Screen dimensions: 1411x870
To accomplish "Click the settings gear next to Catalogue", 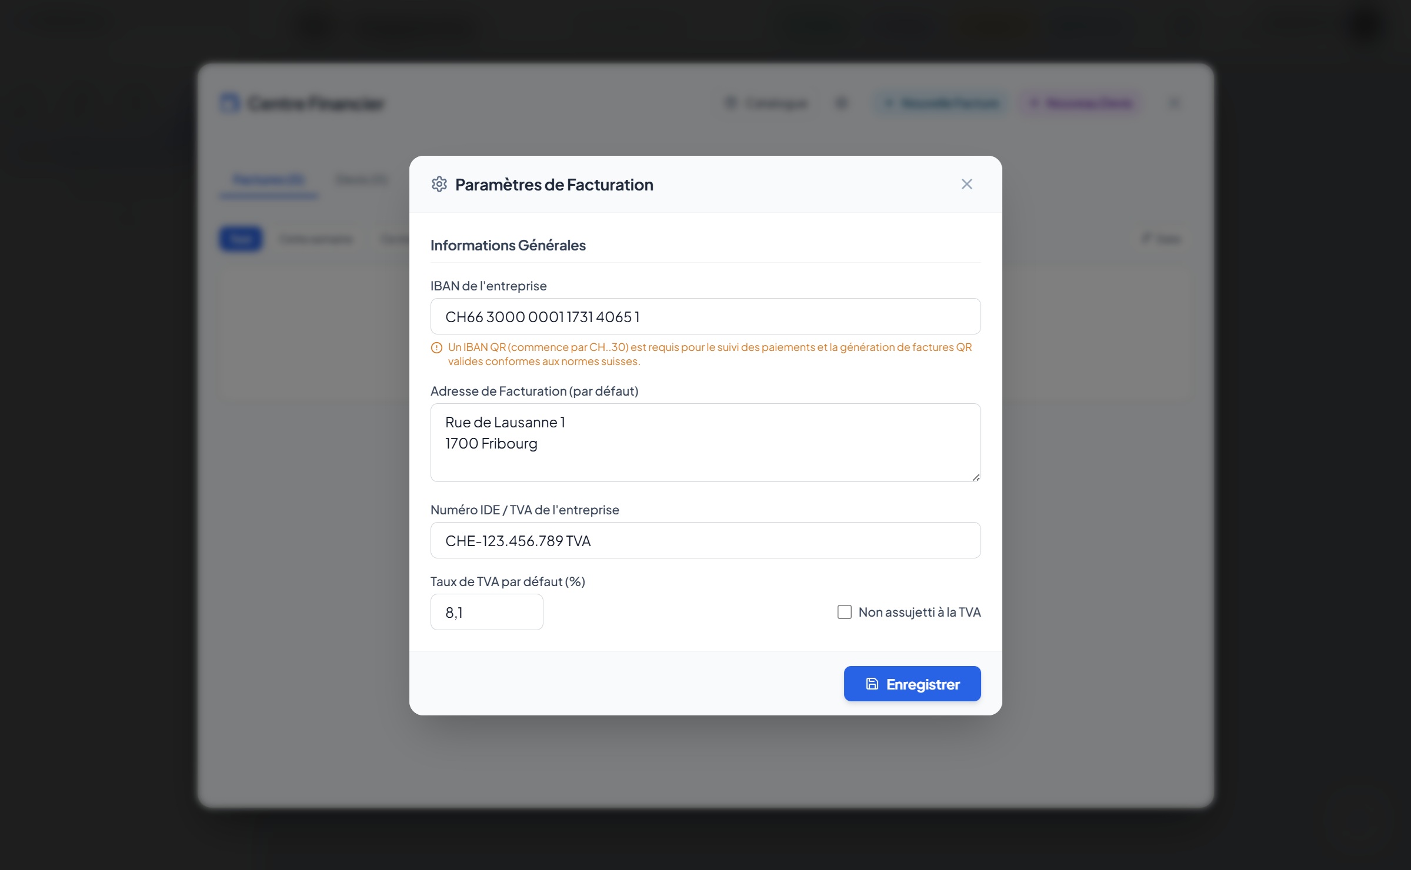I will pyautogui.click(x=841, y=103).
